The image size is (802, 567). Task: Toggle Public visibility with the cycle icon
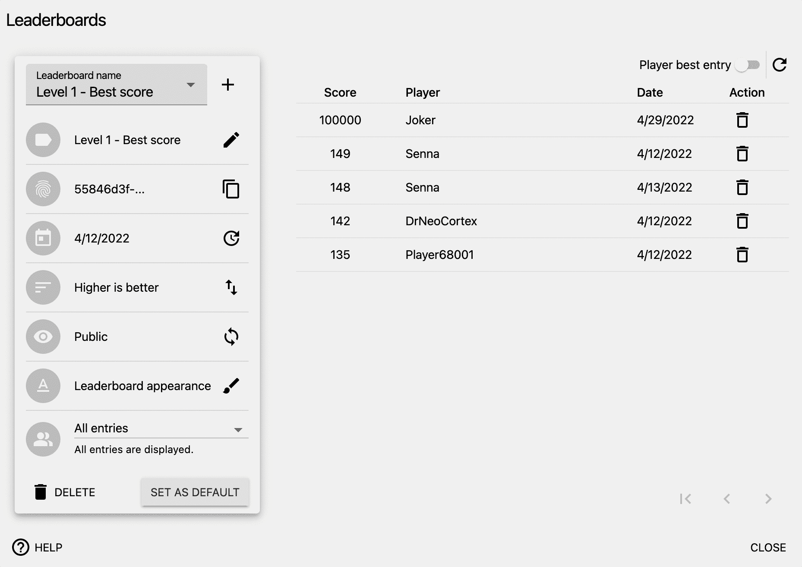(231, 337)
